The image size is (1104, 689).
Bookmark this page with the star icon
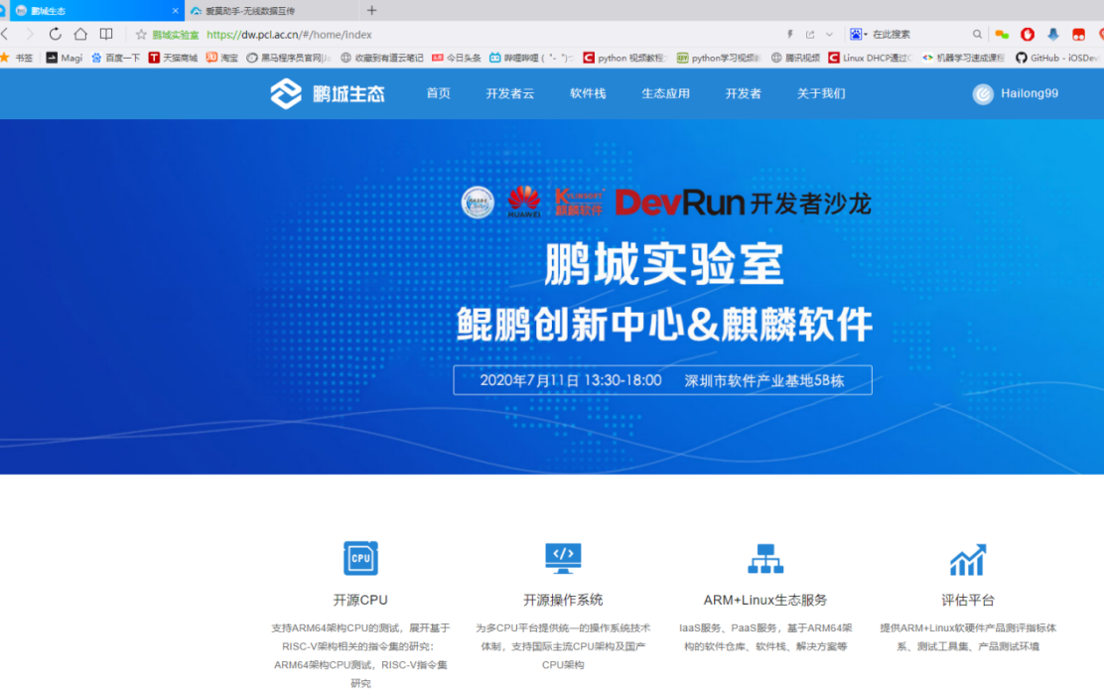(141, 34)
